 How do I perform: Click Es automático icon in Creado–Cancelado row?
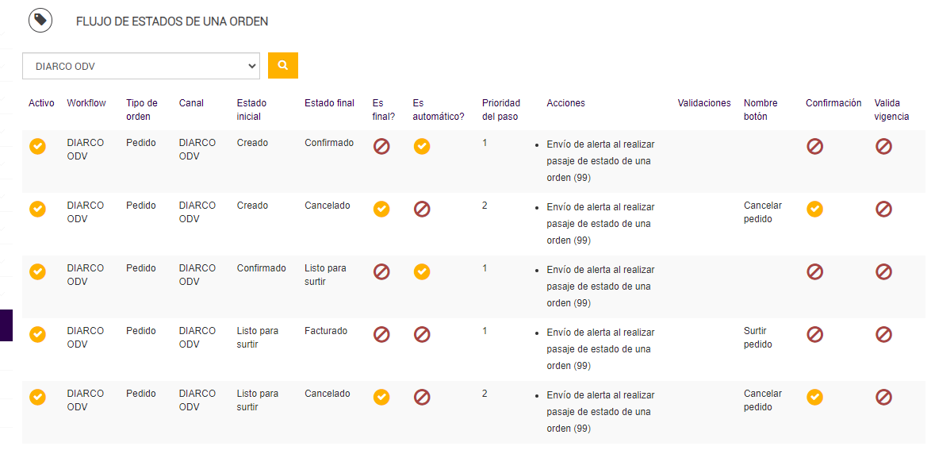[422, 209]
